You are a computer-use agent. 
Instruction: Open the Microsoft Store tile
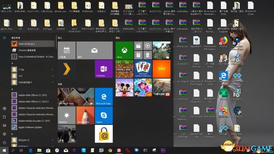76,97
